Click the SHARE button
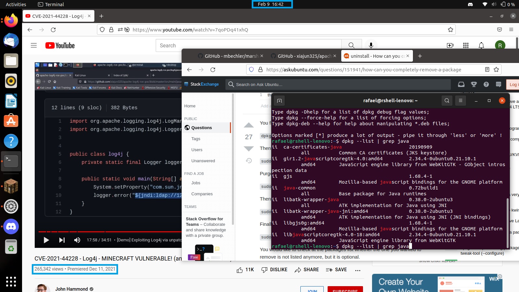The height and width of the screenshot is (292, 519). point(307,270)
